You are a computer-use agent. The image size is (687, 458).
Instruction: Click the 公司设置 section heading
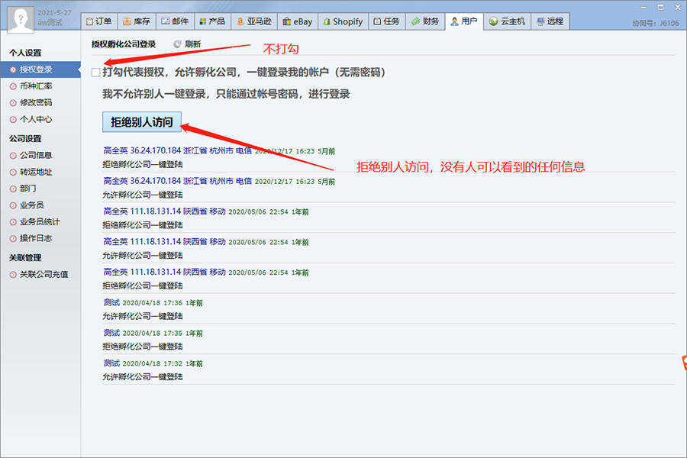click(25, 138)
